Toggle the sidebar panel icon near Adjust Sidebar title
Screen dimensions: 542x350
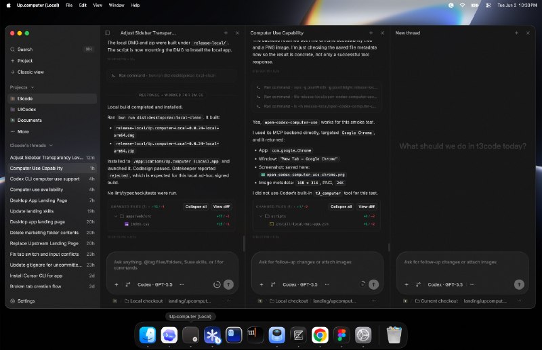pyautogui.click(x=108, y=32)
